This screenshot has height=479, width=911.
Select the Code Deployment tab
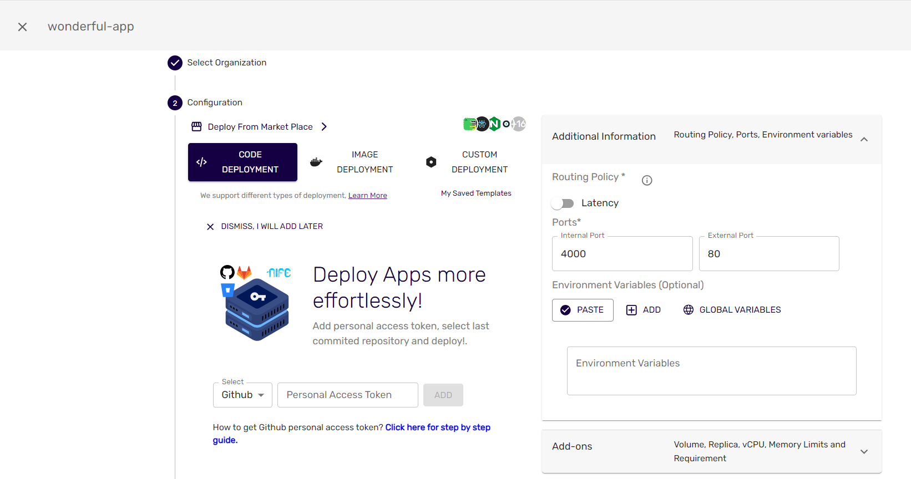click(x=242, y=162)
